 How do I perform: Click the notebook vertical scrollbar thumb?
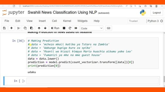click(164, 79)
